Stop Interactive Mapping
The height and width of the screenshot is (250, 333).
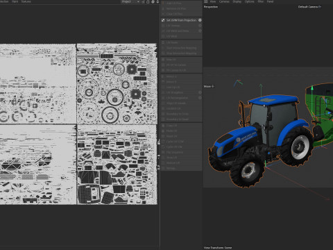[182, 53]
